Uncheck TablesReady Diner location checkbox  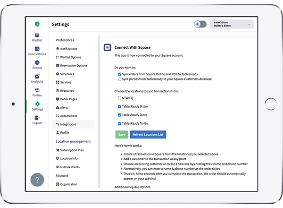point(120,115)
